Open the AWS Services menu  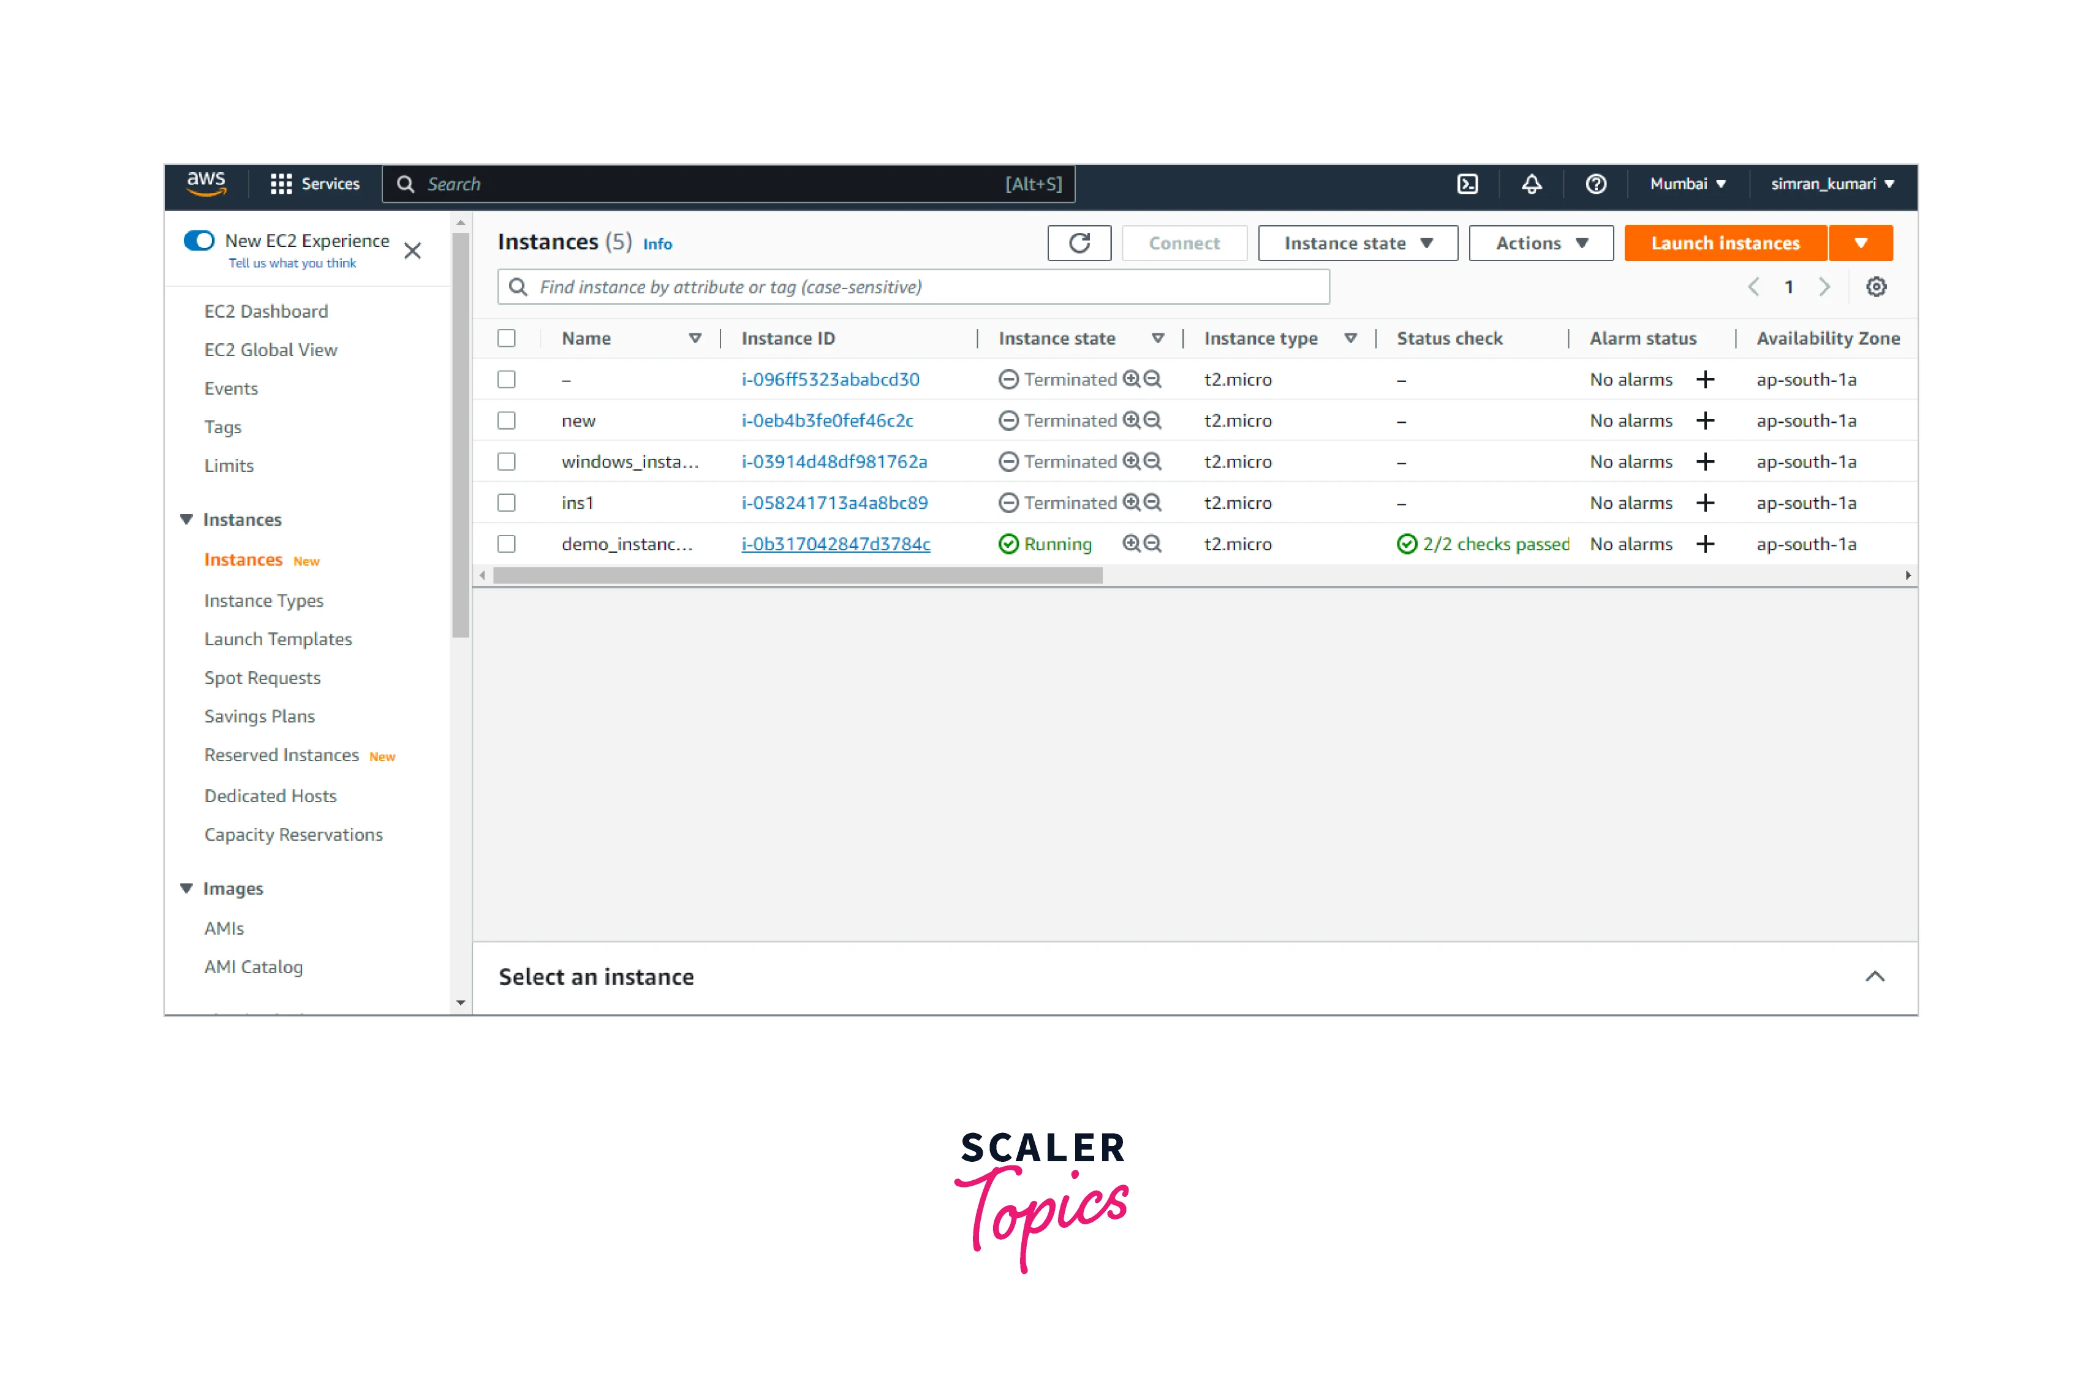click(315, 184)
